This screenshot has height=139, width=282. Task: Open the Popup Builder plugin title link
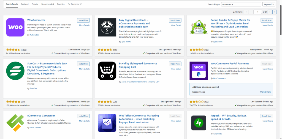tap(231, 24)
